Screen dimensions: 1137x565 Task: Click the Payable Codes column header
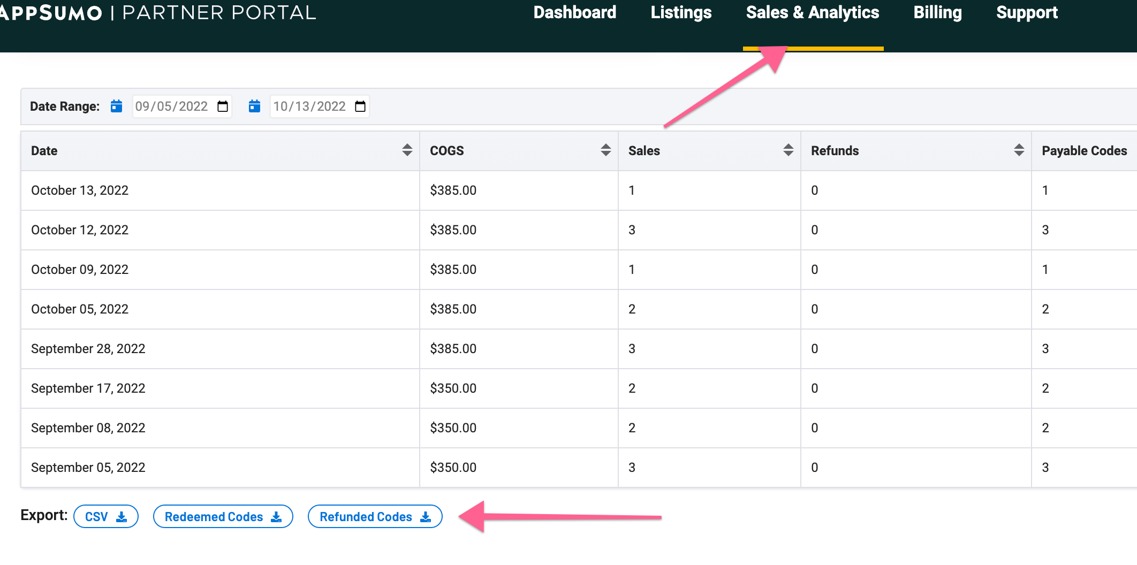[x=1084, y=151]
